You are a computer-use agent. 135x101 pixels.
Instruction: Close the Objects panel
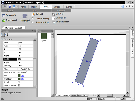tap(52, 31)
